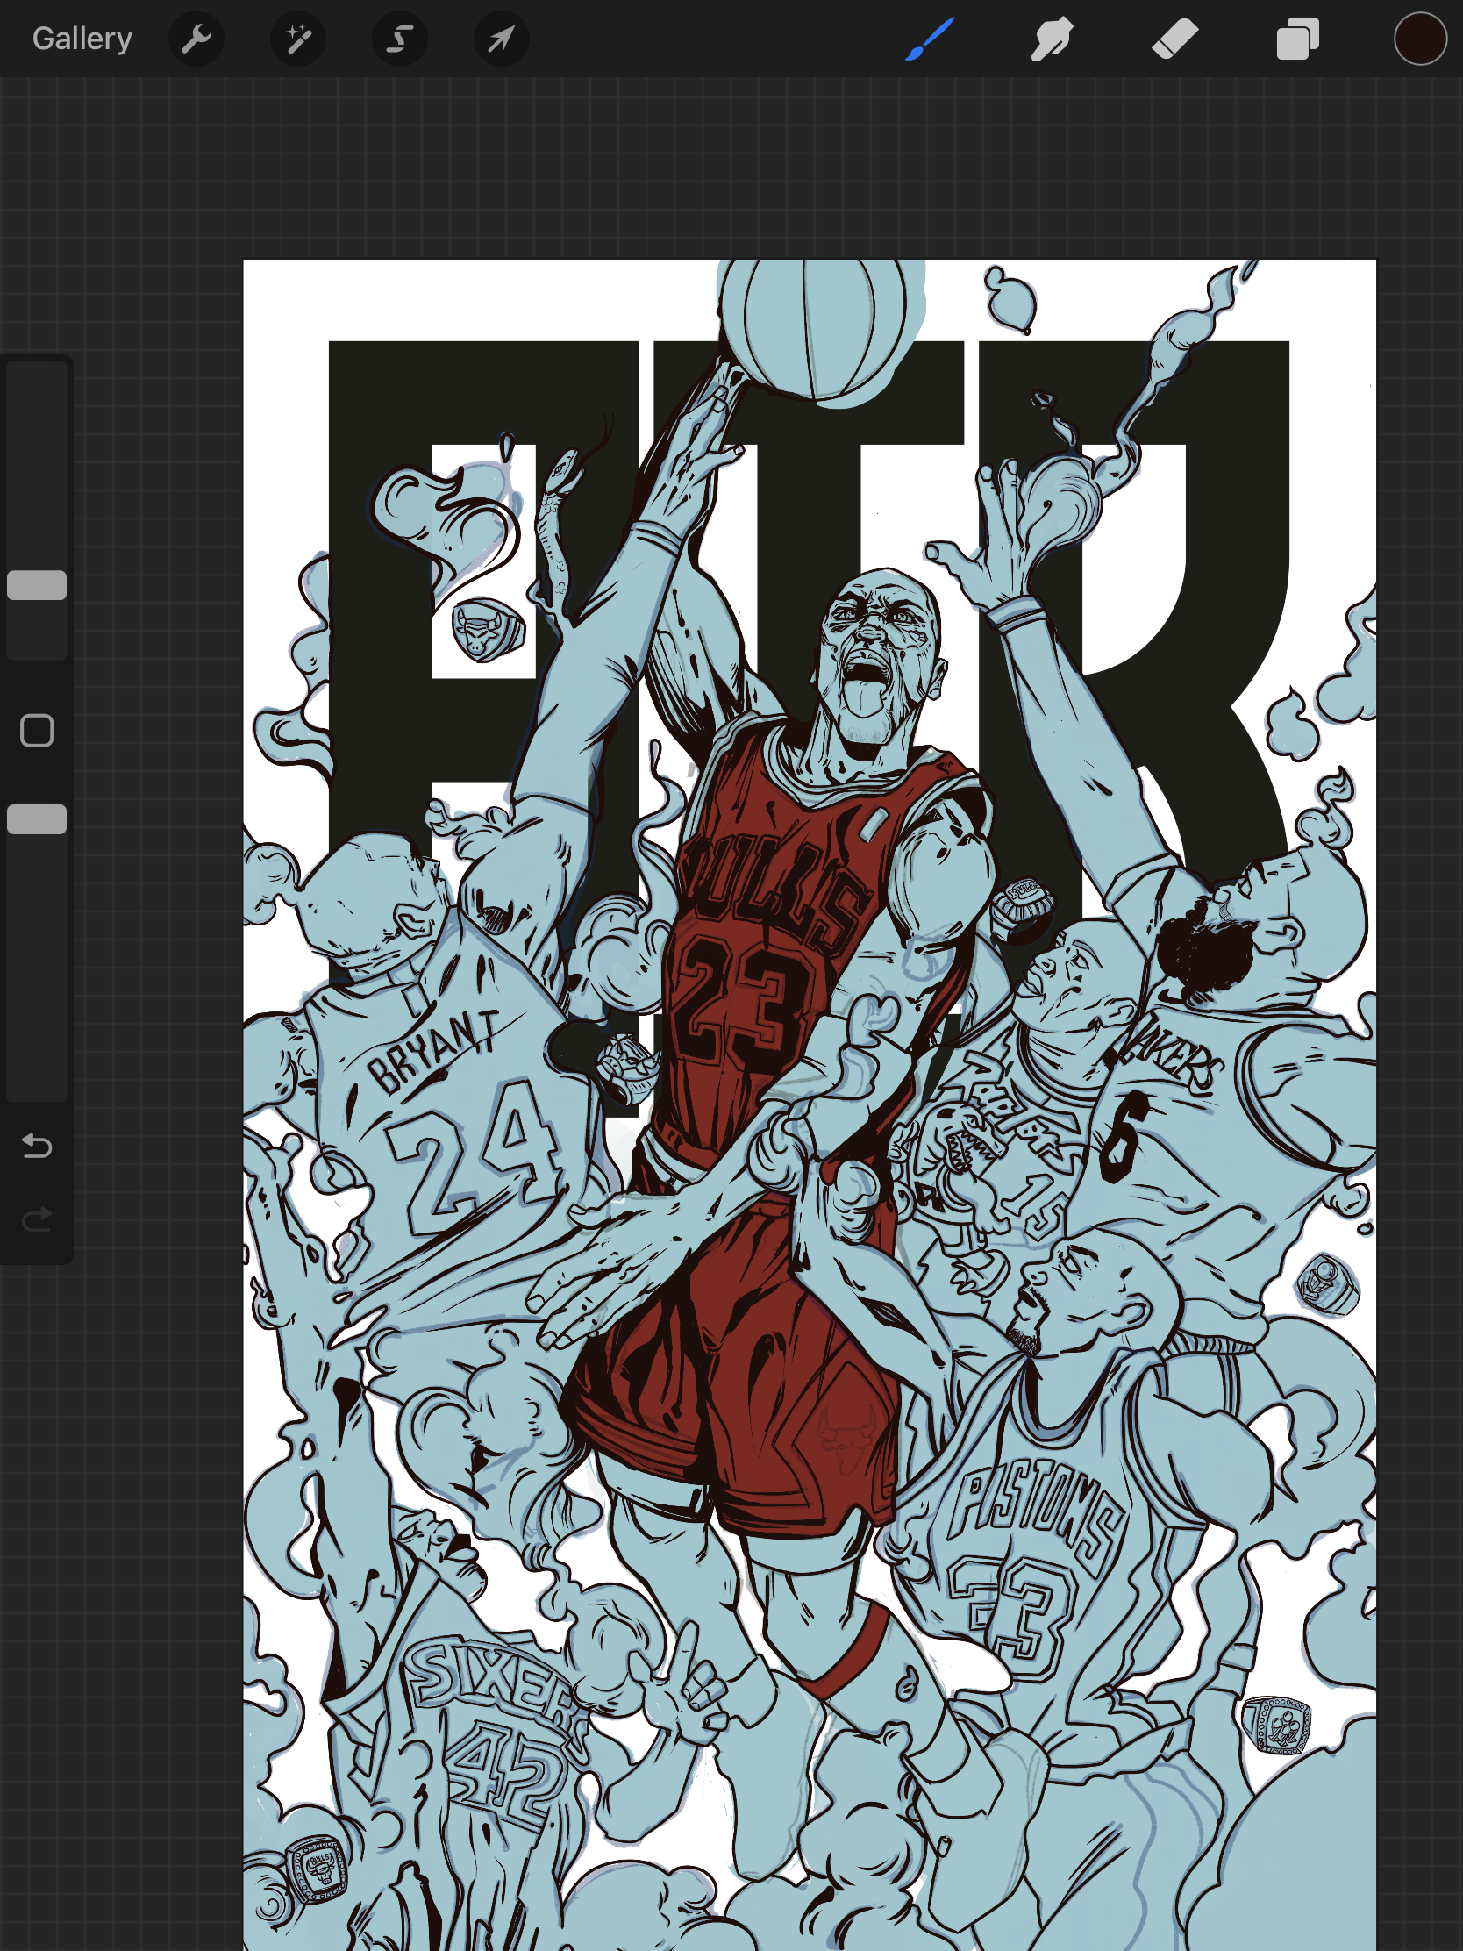Open the Actions wrench menu
The width and height of the screenshot is (1463, 1951).
(x=196, y=39)
